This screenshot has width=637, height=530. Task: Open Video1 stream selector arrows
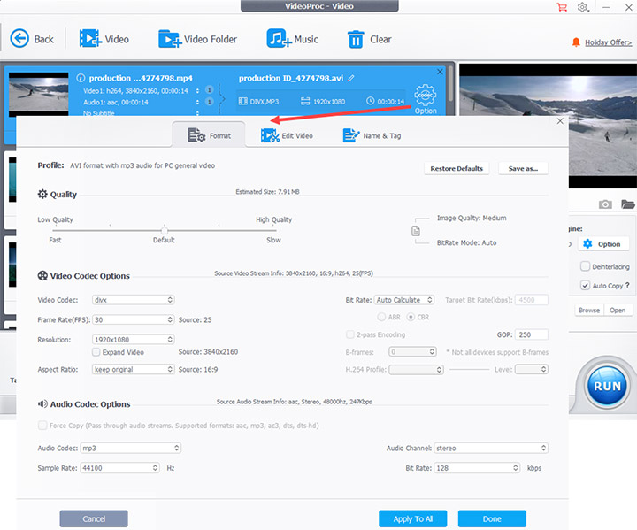[197, 90]
